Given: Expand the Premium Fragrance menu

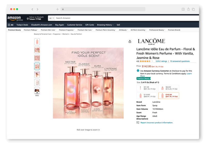Looking at the screenshot, I should tap(67, 30).
